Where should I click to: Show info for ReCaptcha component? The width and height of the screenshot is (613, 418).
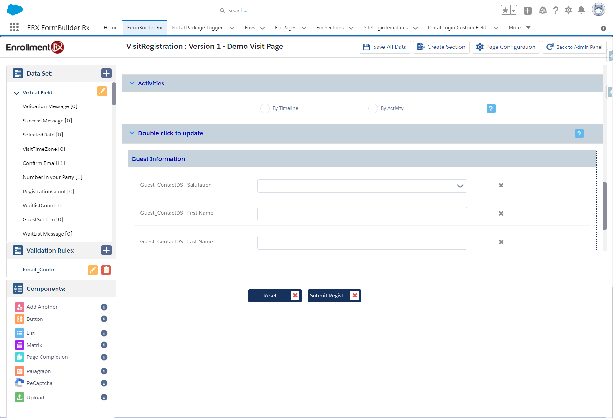click(104, 383)
